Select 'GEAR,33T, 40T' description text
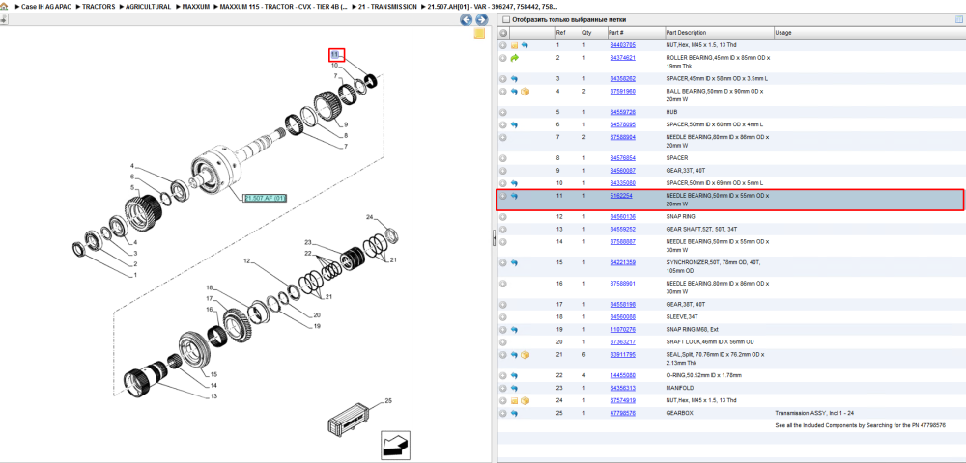966x463 pixels. pyautogui.click(x=686, y=171)
